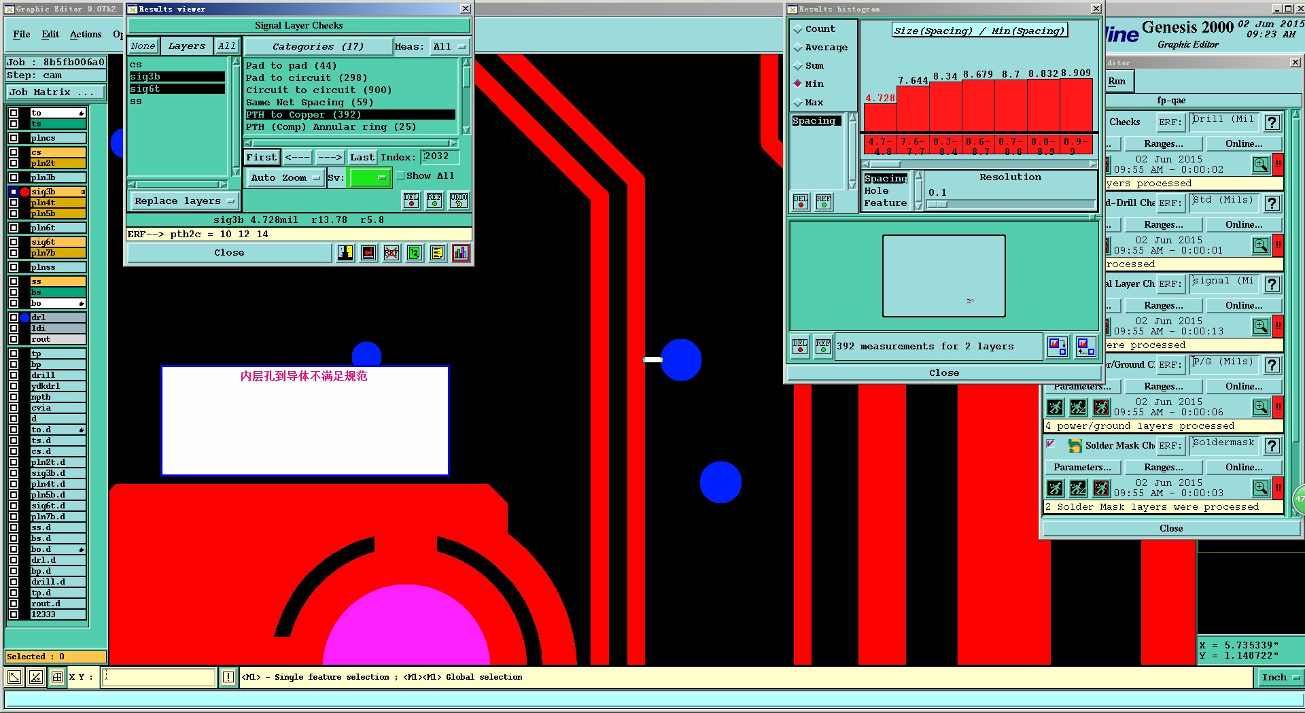Click DEL icon beside 392 measurements text
This screenshot has width=1305, height=713.
coord(800,347)
